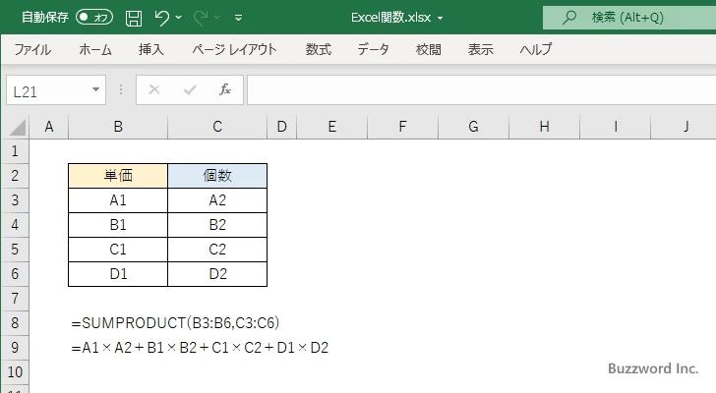The width and height of the screenshot is (716, 393).
Task: Select row 2 header
Action: click(15, 176)
